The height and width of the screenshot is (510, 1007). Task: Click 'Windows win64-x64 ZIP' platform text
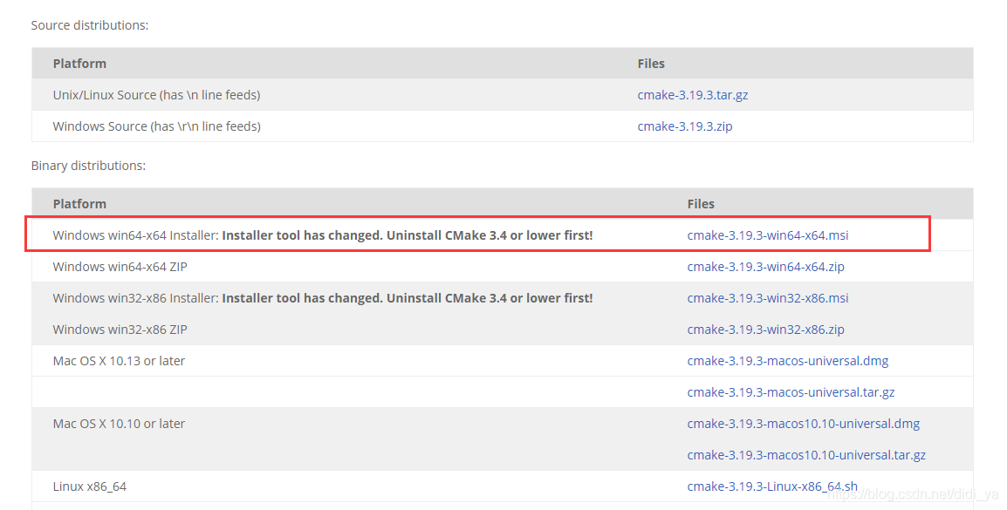pos(120,267)
